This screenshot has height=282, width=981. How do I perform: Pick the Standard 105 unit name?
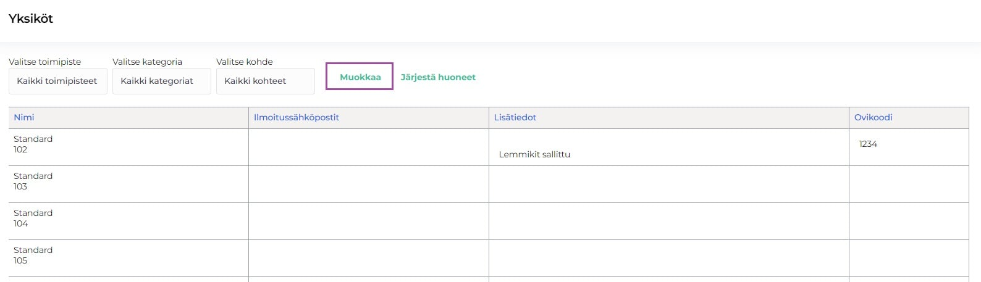[x=33, y=255]
